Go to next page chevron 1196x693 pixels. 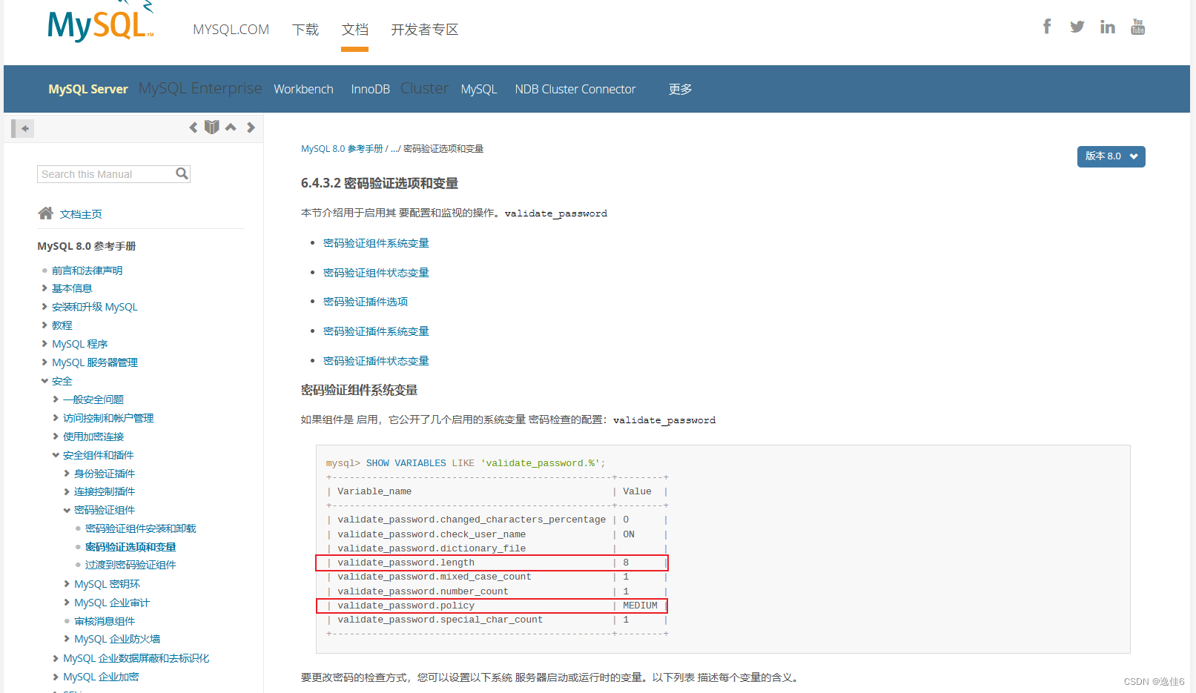[x=251, y=127]
